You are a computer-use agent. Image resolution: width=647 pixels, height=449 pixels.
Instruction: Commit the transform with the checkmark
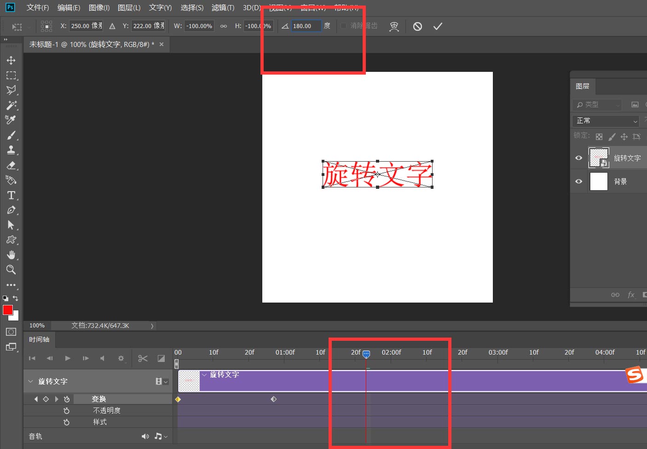pyautogui.click(x=437, y=26)
